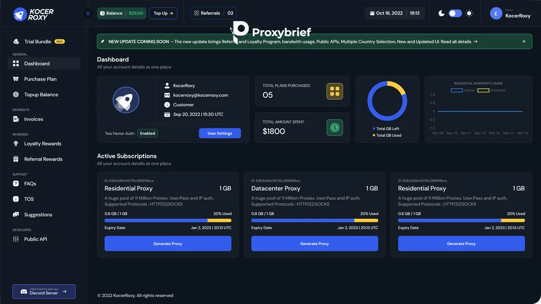Click the green dollar amount spent icon
The height and width of the screenshot is (304, 541).
tap(335, 127)
